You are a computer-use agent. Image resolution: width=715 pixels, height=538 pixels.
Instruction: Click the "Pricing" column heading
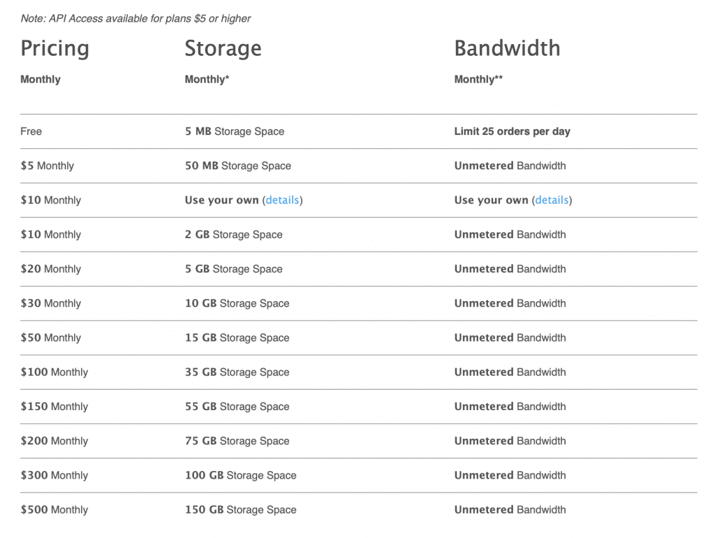point(54,48)
